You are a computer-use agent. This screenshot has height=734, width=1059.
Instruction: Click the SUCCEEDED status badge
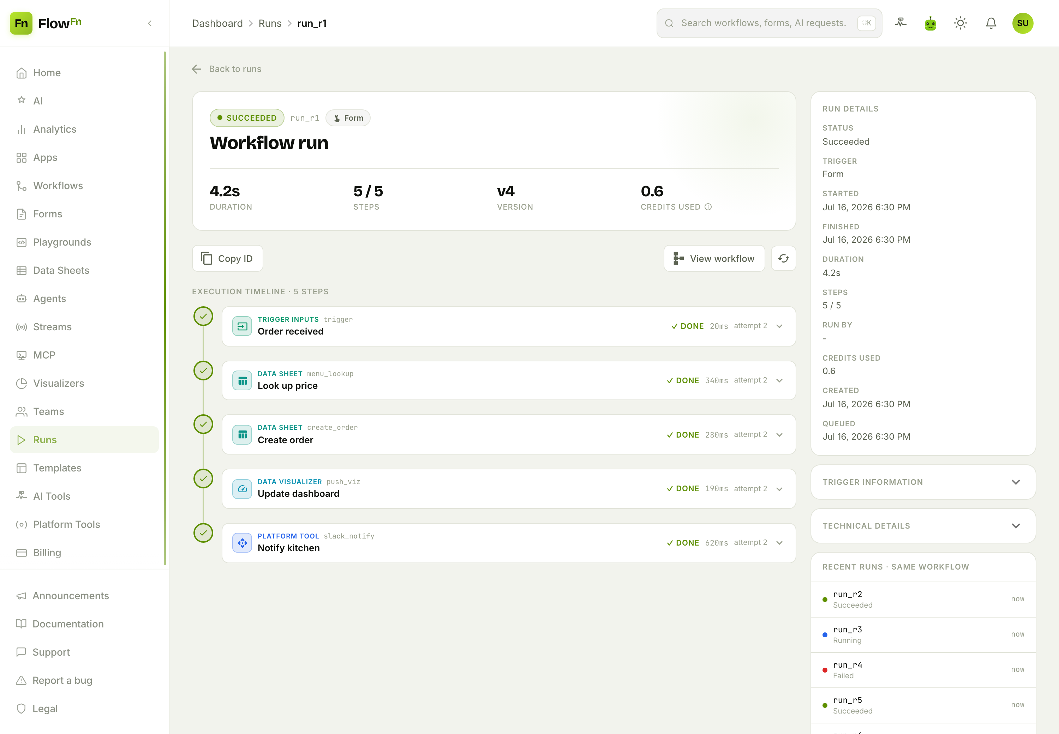pyautogui.click(x=247, y=118)
